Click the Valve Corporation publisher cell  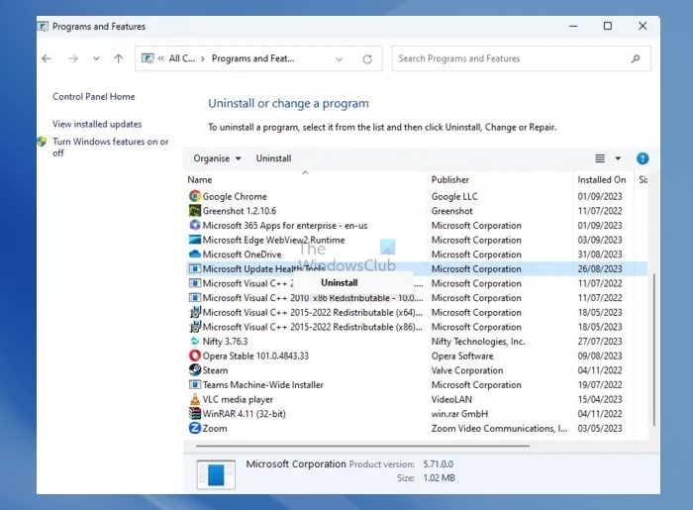467,370
